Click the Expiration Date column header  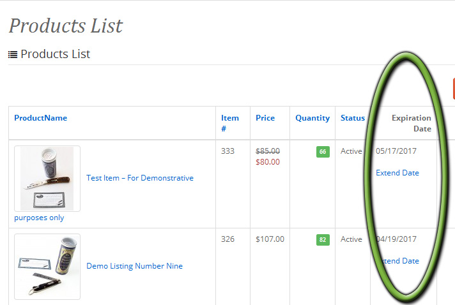tap(411, 123)
